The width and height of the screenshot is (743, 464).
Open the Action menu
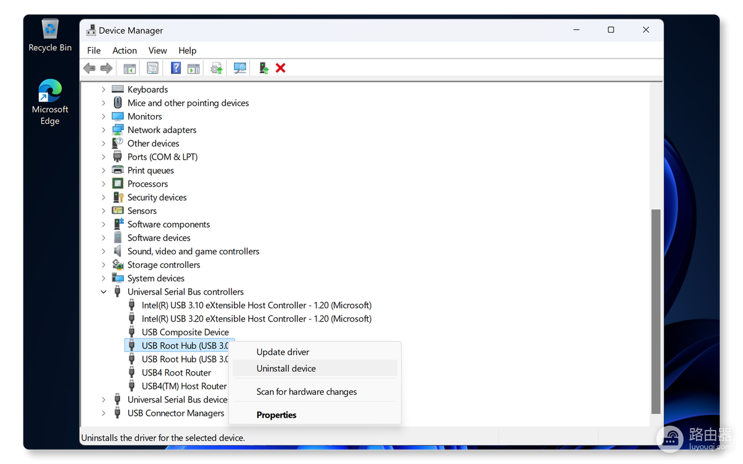coord(124,51)
